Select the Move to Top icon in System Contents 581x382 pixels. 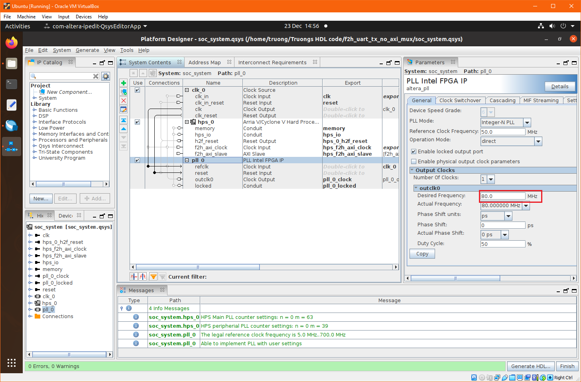pyautogui.click(x=124, y=120)
